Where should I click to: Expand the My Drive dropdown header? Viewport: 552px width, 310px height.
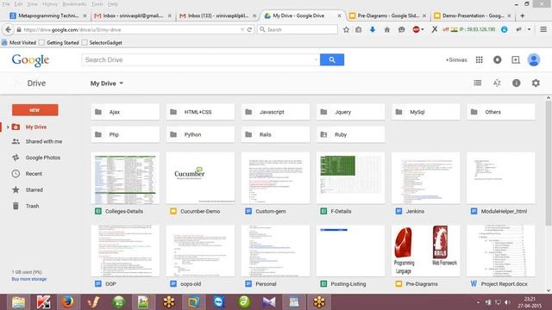[x=107, y=84]
